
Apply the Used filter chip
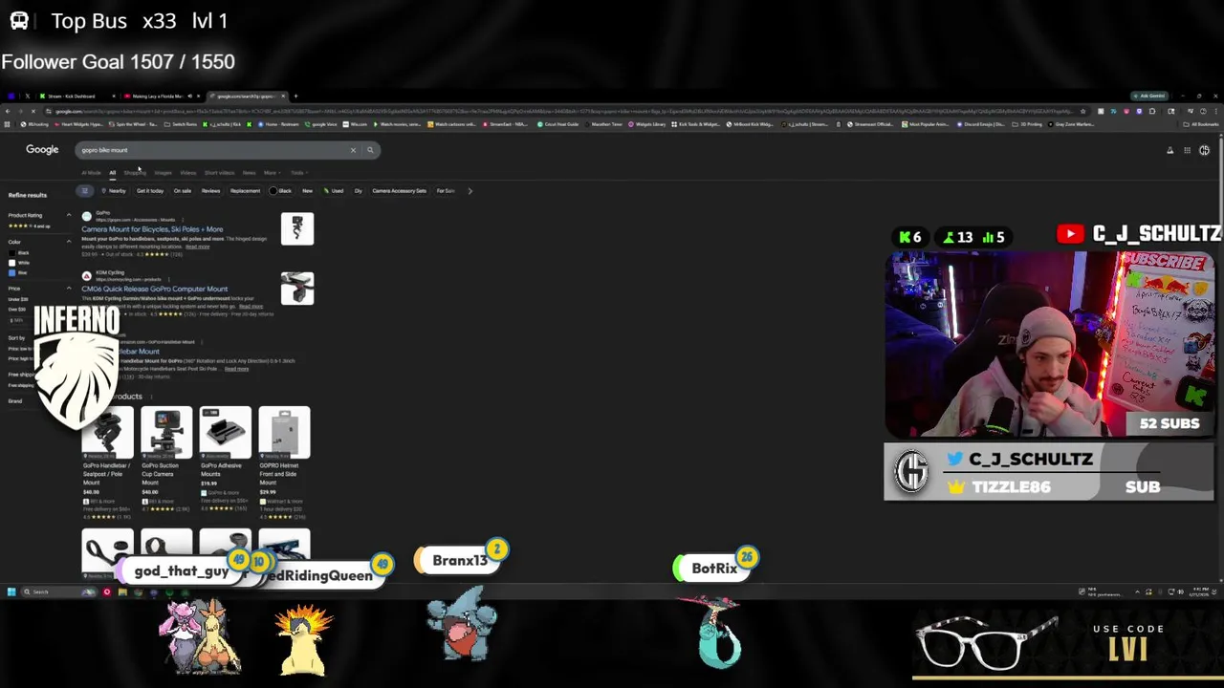tap(333, 191)
